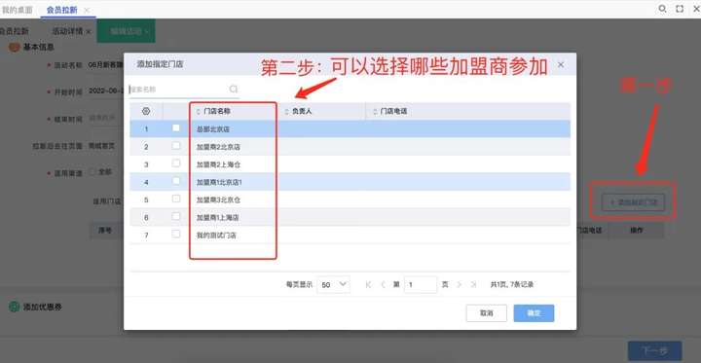701x363 pixels.
Task: Switch to the 我的桌面 tab
Action: (17, 10)
